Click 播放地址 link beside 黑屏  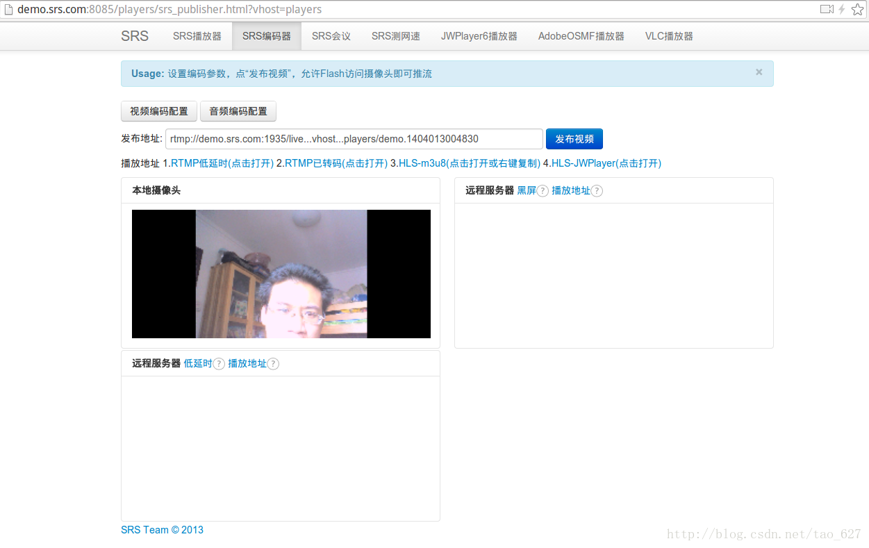571,190
